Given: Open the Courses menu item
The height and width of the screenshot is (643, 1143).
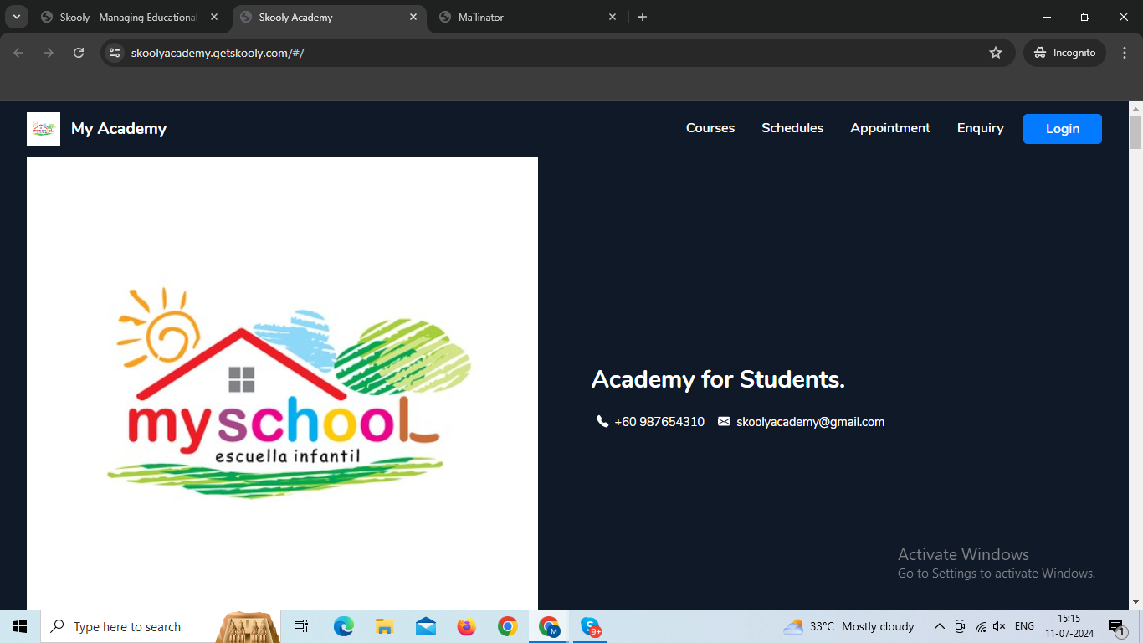Looking at the screenshot, I should pyautogui.click(x=710, y=128).
